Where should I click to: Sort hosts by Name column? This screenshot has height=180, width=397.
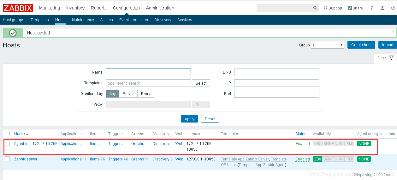(x=21, y=134)
